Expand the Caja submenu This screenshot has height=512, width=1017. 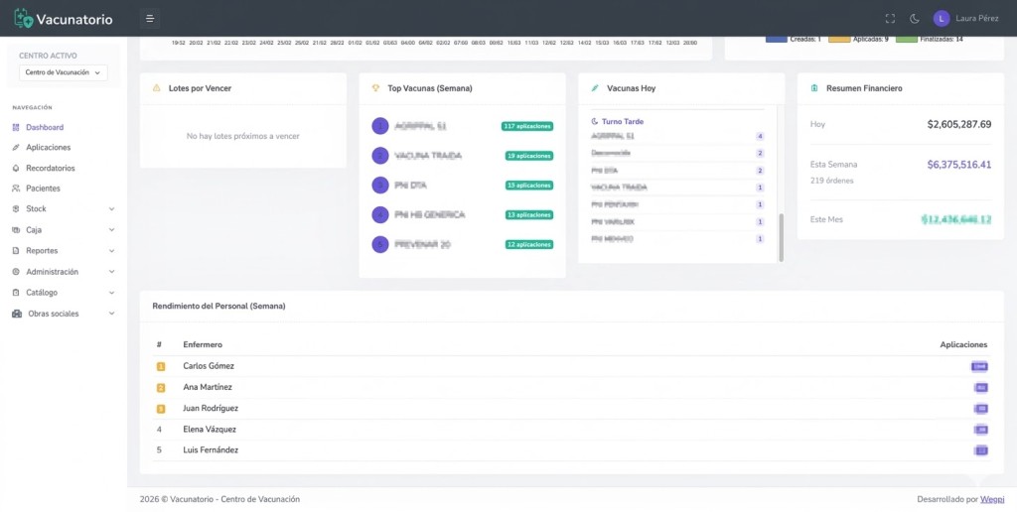pyautogui.click(x=111, y=230)
